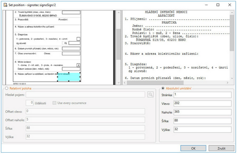Image resolution: width=237 pixels, height=154 pixels.
Task: Click the signoSign/2 app icon in title bar
Action: pos(6,5)
